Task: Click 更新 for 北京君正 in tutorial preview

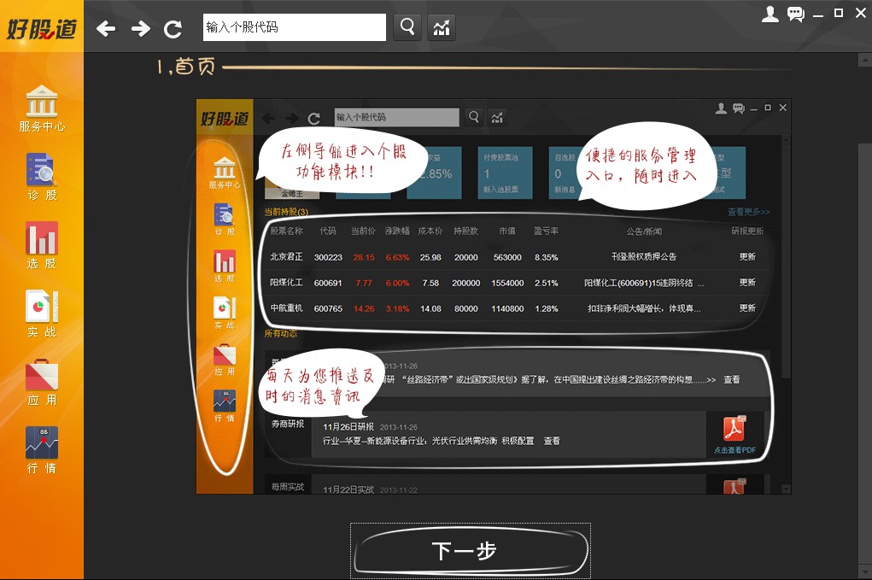Action: (747, 257)
